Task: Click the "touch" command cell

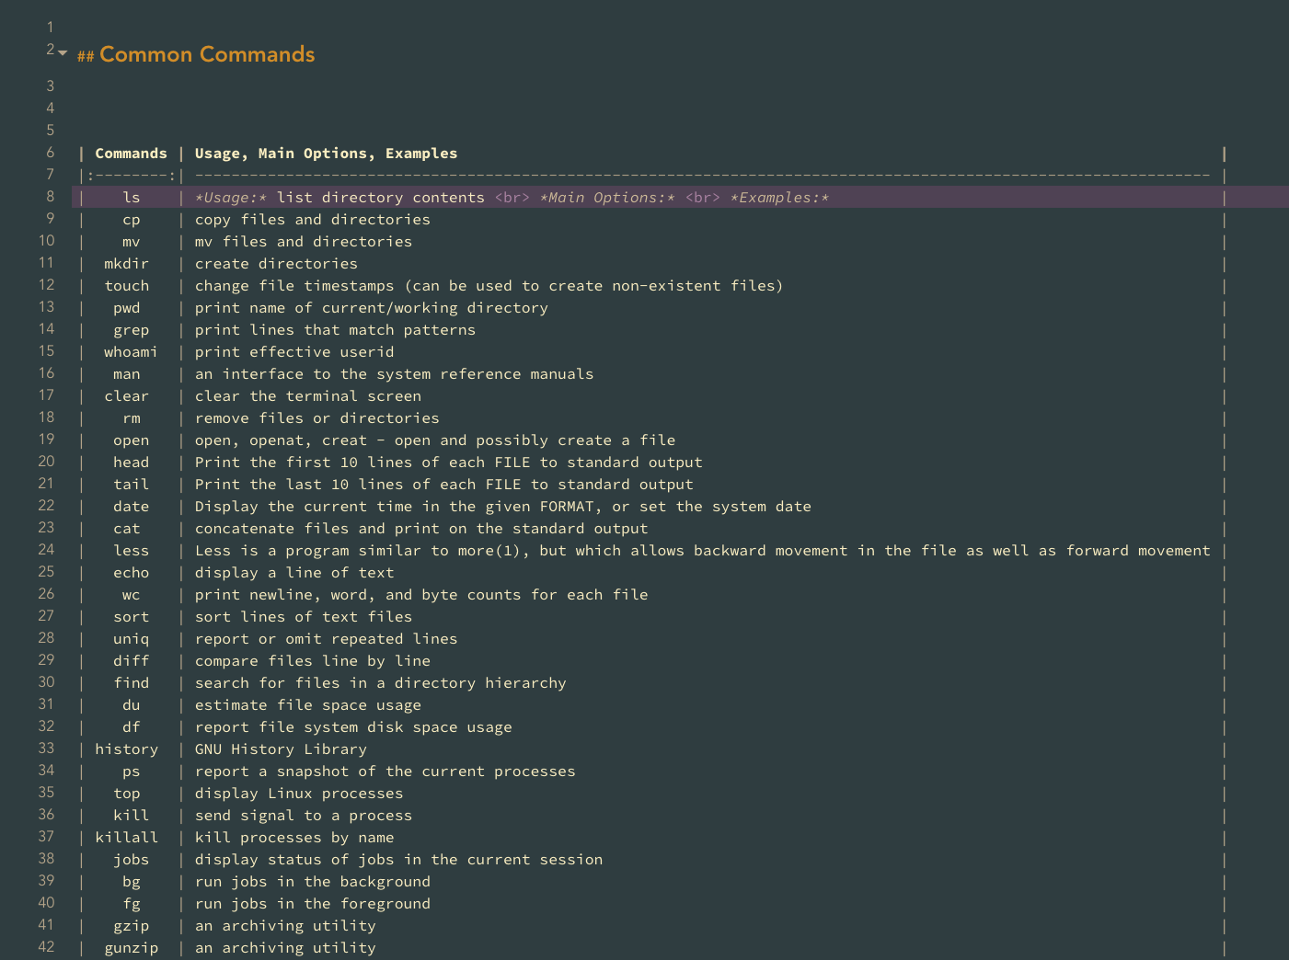Action: pyautogui.click(x=127, y=286)
